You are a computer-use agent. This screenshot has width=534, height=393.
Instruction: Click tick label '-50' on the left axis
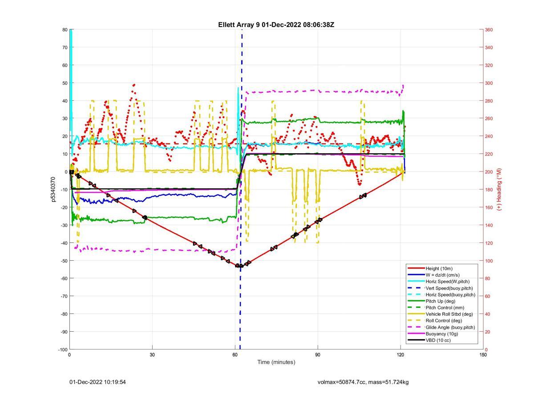[x=64, y=261]
